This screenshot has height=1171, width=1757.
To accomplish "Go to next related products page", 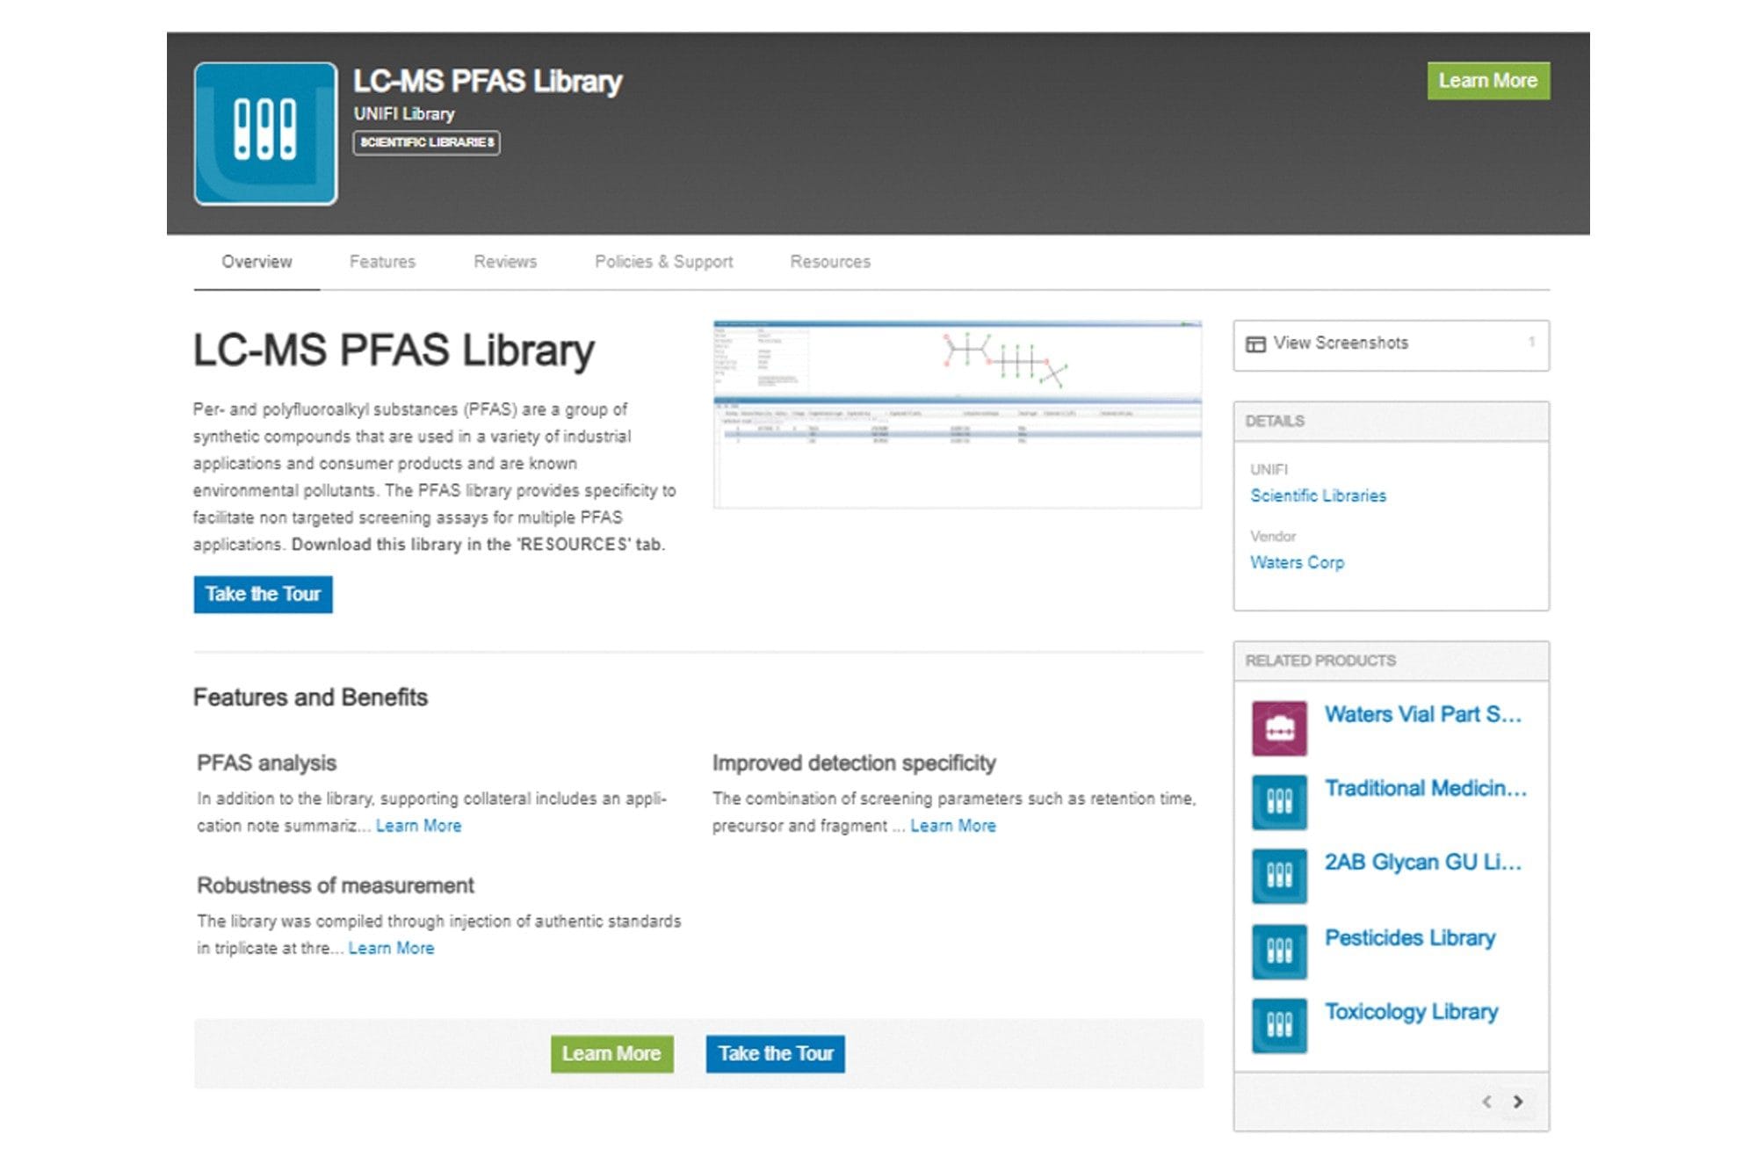I will 1517,1102.
